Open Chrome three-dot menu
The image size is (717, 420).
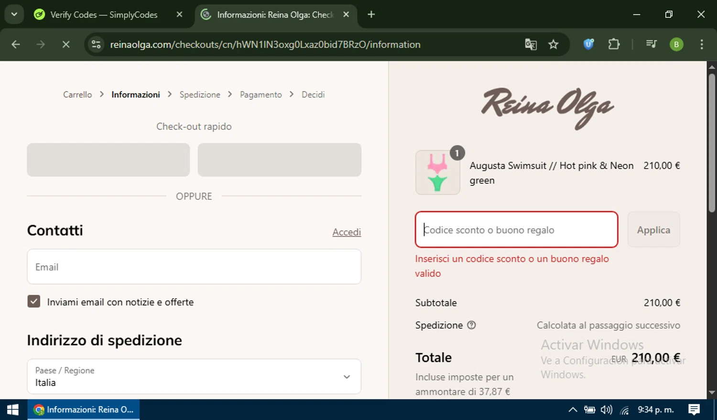[x=702, y=44]
